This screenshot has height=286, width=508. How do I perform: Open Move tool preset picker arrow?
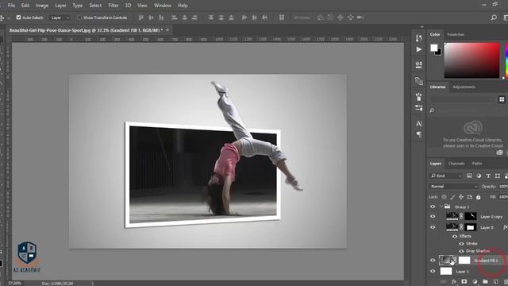tap(9, 17)
